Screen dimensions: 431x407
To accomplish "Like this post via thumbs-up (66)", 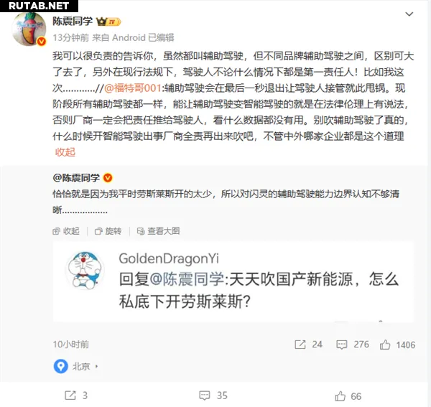I will tap(340, 396).
